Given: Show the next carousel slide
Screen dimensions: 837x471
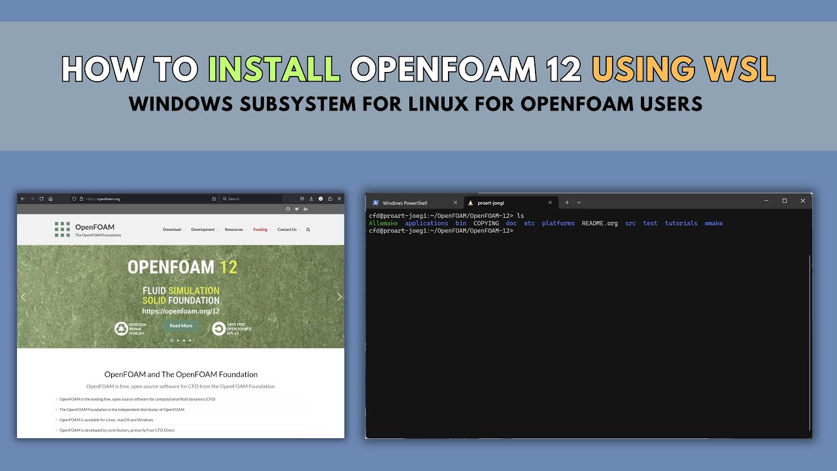Looking at the screenshot, I should pyautogui.click(x=339, y=296).
